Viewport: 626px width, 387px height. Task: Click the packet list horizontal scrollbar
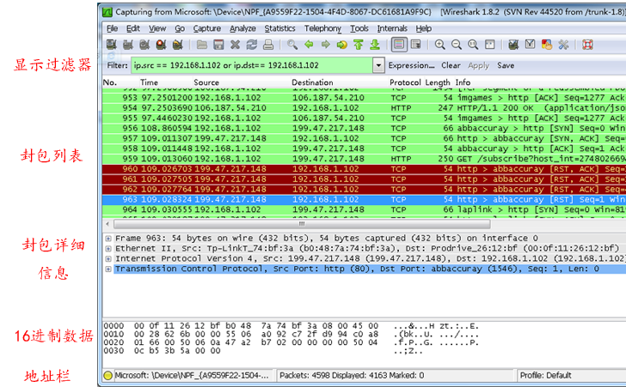tap(302, 224)
